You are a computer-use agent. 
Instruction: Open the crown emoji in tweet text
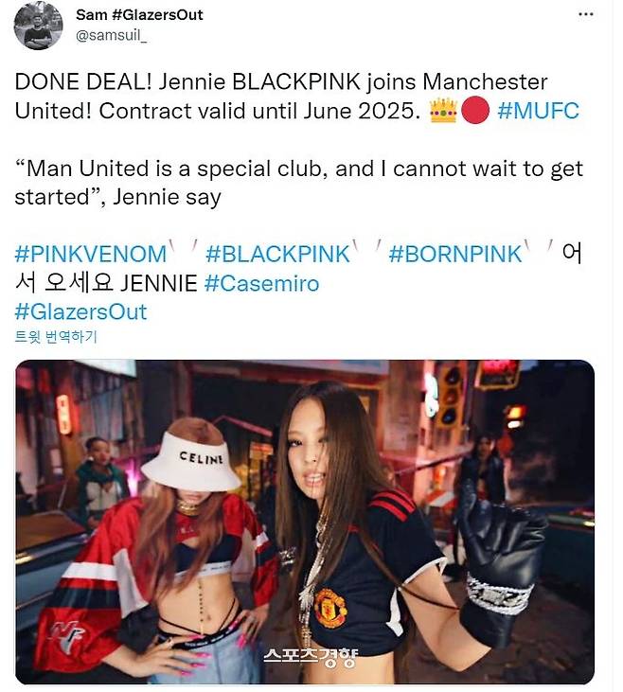click(443, 111)
